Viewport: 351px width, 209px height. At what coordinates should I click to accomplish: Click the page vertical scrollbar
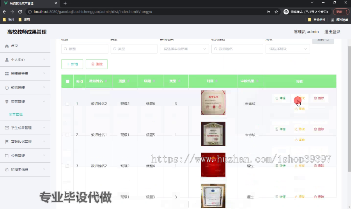pos(349,109)
